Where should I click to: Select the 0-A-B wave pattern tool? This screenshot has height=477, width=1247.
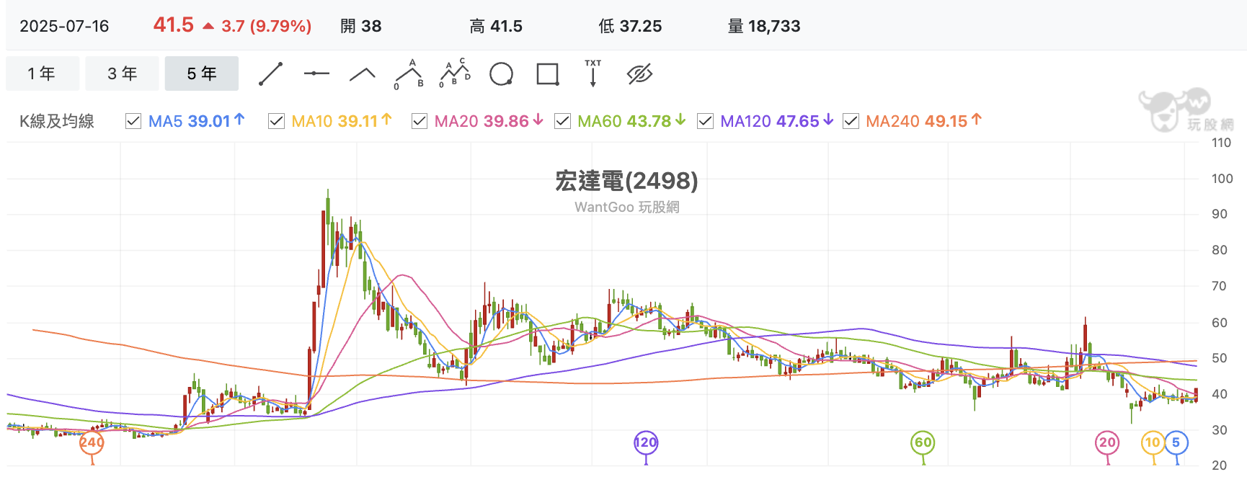tap(409, 73)
